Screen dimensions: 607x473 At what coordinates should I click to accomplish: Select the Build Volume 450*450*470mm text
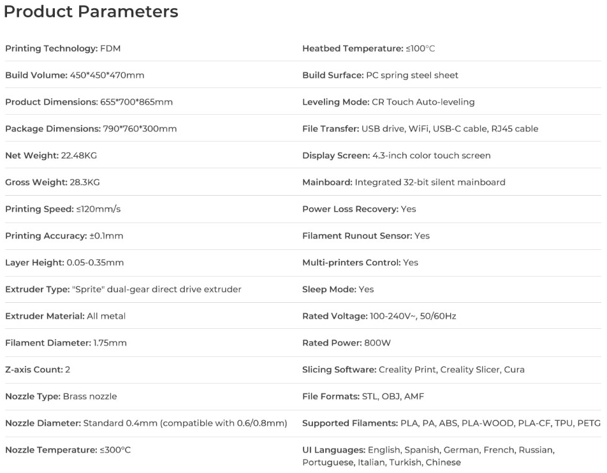point(75,75)
